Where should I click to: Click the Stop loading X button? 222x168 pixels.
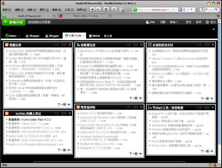[x=114, y=10]
